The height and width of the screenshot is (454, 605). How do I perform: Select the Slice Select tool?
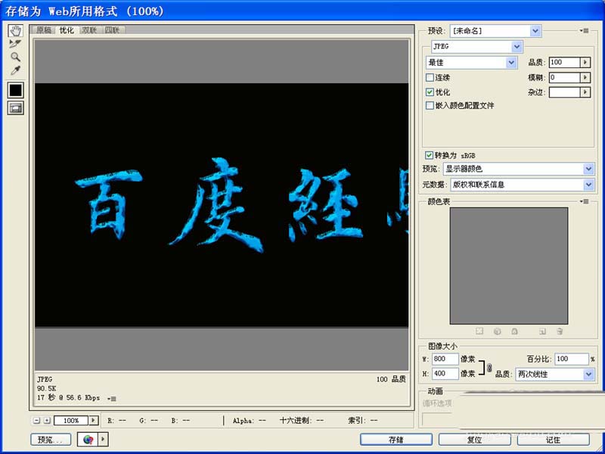pos(15,44)
